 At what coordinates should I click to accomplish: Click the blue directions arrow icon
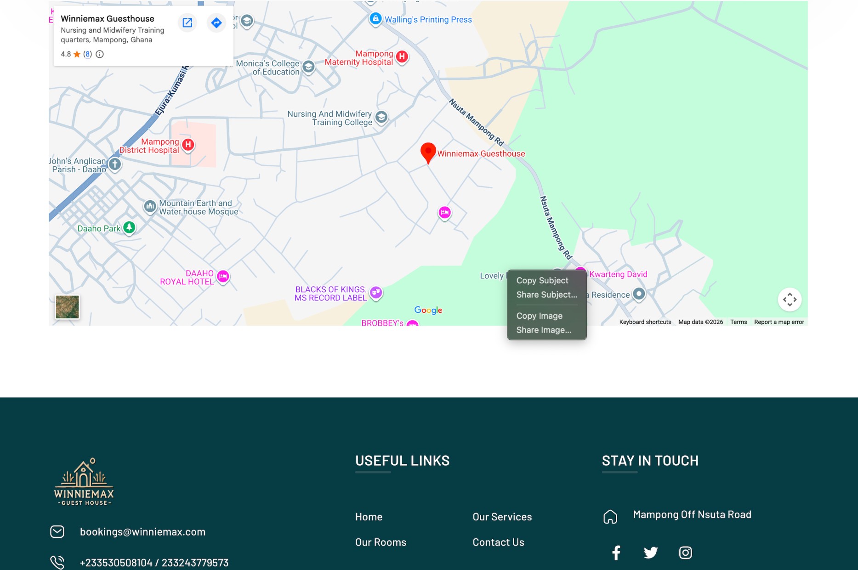tap(216, 23)
